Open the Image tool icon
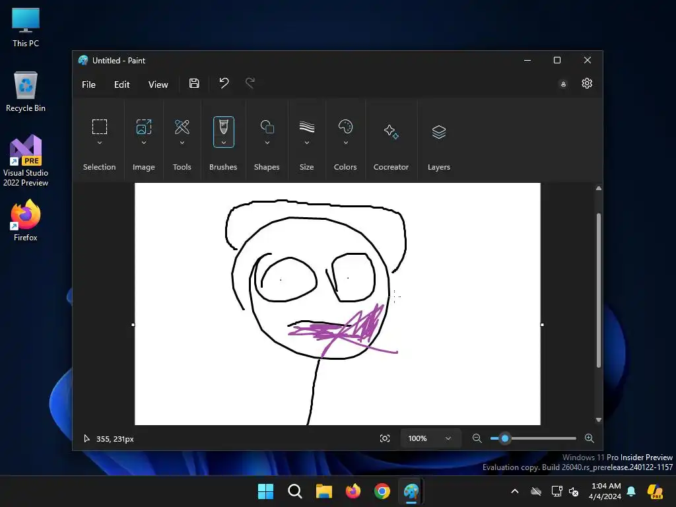The width and height of the screenshot is (676, 507). pos(143,127)
